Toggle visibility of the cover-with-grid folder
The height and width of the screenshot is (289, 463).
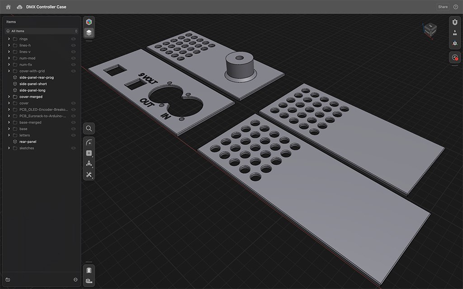(73, 71)
